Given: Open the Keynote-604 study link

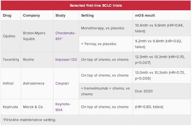Looking at the screenshot, I should tap(63, 107).
